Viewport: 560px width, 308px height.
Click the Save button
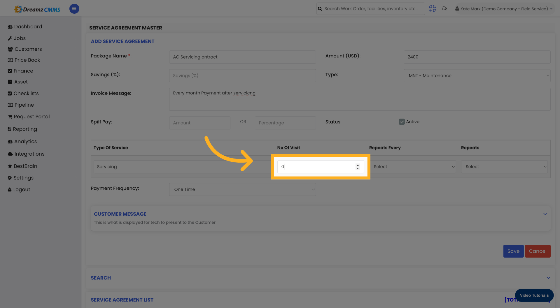513,251
